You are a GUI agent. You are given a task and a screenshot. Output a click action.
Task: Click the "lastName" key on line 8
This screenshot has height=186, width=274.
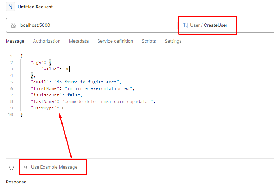tap(43, 101)
